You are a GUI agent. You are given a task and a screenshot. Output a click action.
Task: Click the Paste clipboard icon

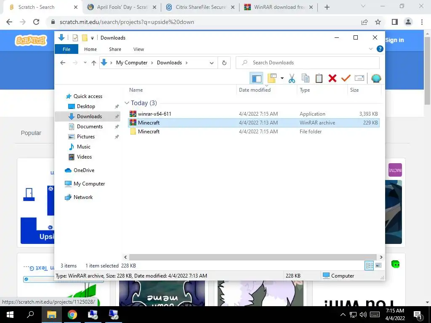click(x=319, y=78)
